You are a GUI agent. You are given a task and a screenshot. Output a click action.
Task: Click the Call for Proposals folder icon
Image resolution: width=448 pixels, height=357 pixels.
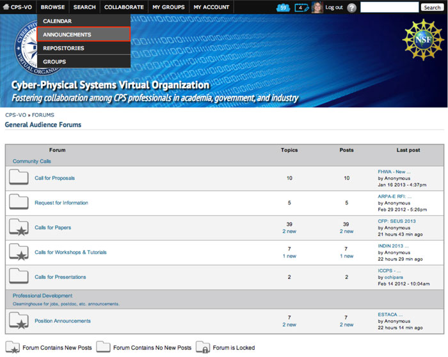click(x=19, y=178)
